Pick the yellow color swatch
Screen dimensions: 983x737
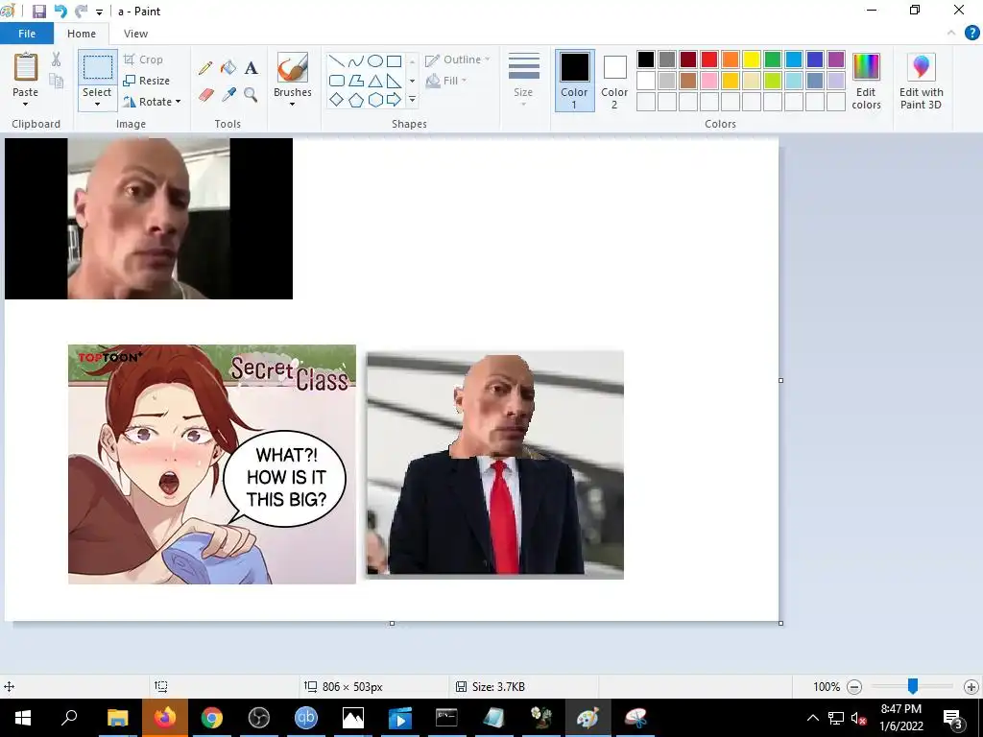pos(751,59)
